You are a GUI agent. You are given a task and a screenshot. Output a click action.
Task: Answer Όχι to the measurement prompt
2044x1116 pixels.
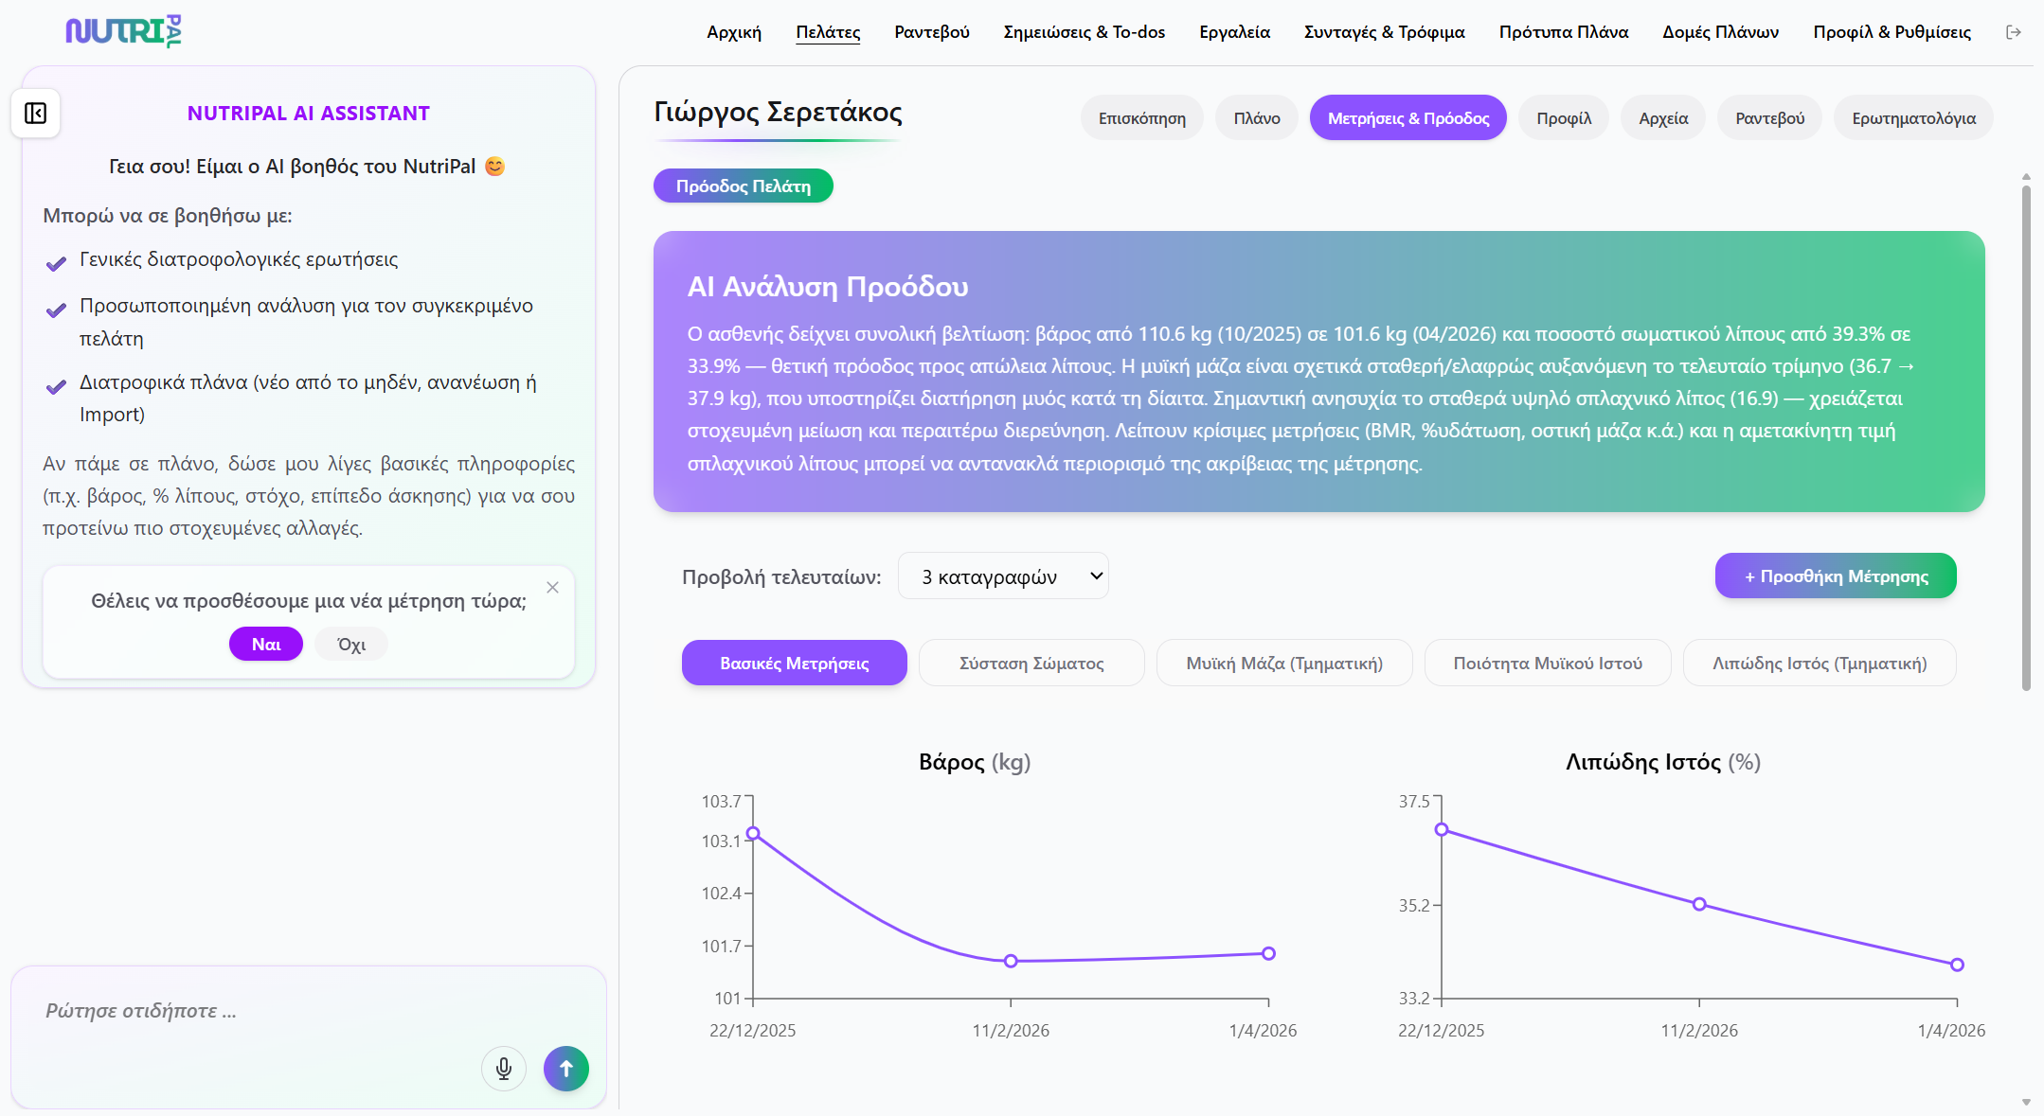tap(351, 645)
